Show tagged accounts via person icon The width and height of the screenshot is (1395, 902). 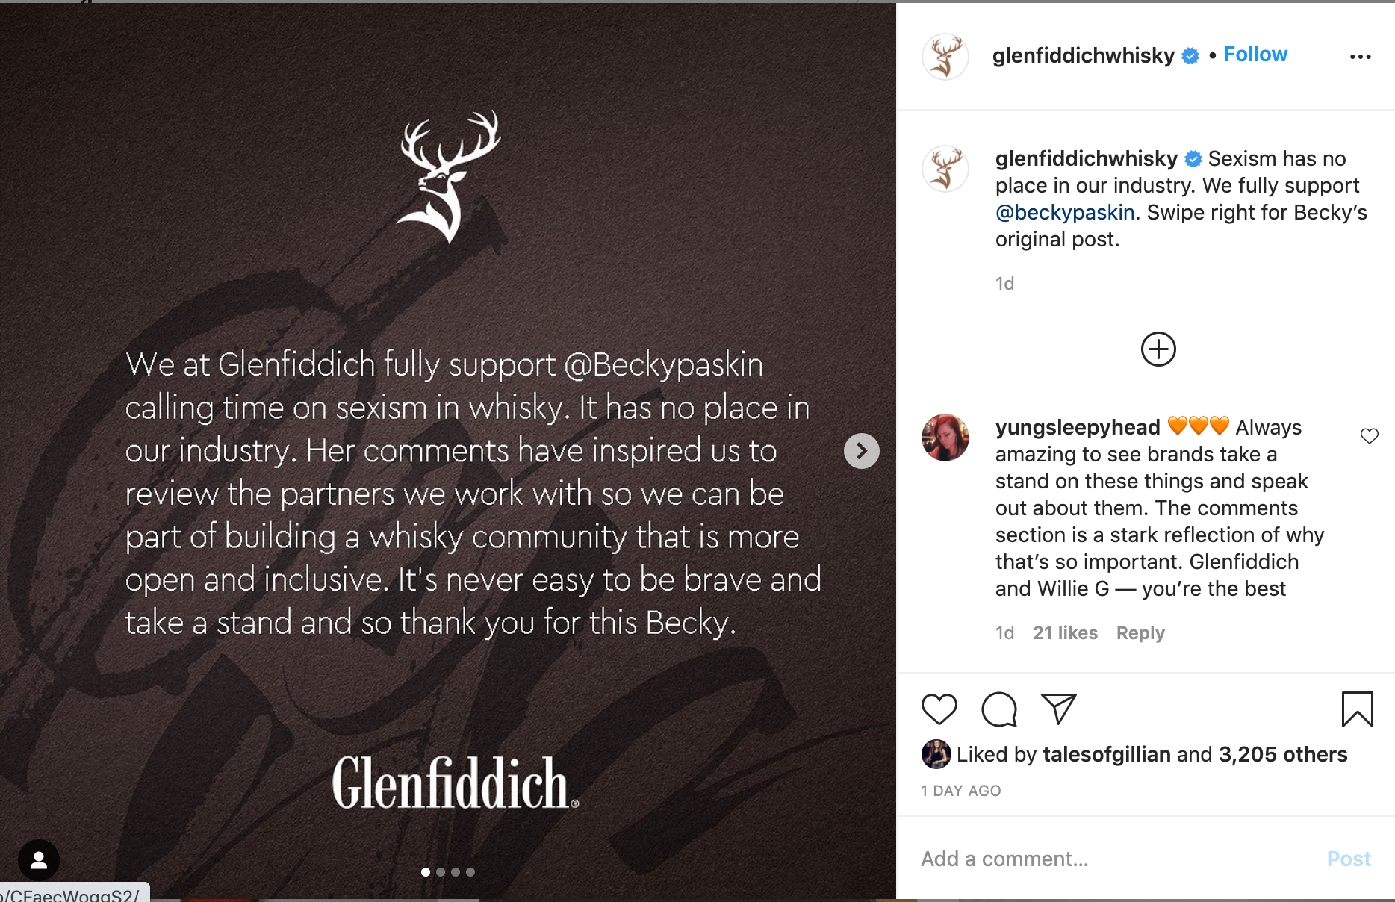39,860
